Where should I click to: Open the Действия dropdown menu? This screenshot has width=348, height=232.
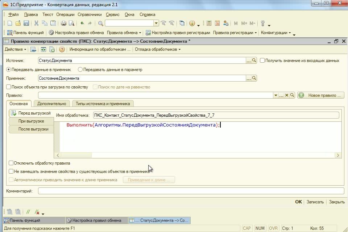click(15, 49)
